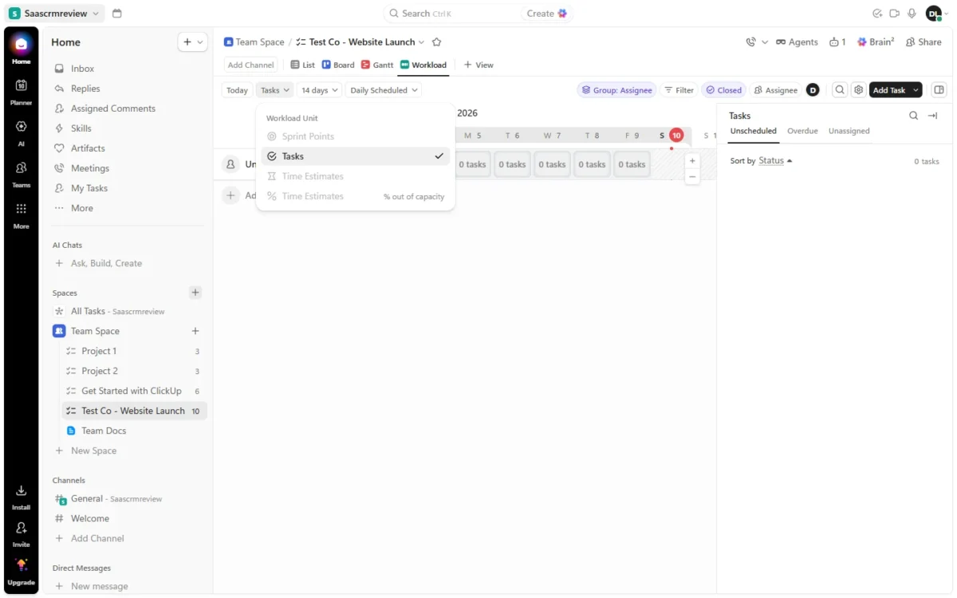Select Tasks as workload unit
957x598 pixels.
(356, 156)
